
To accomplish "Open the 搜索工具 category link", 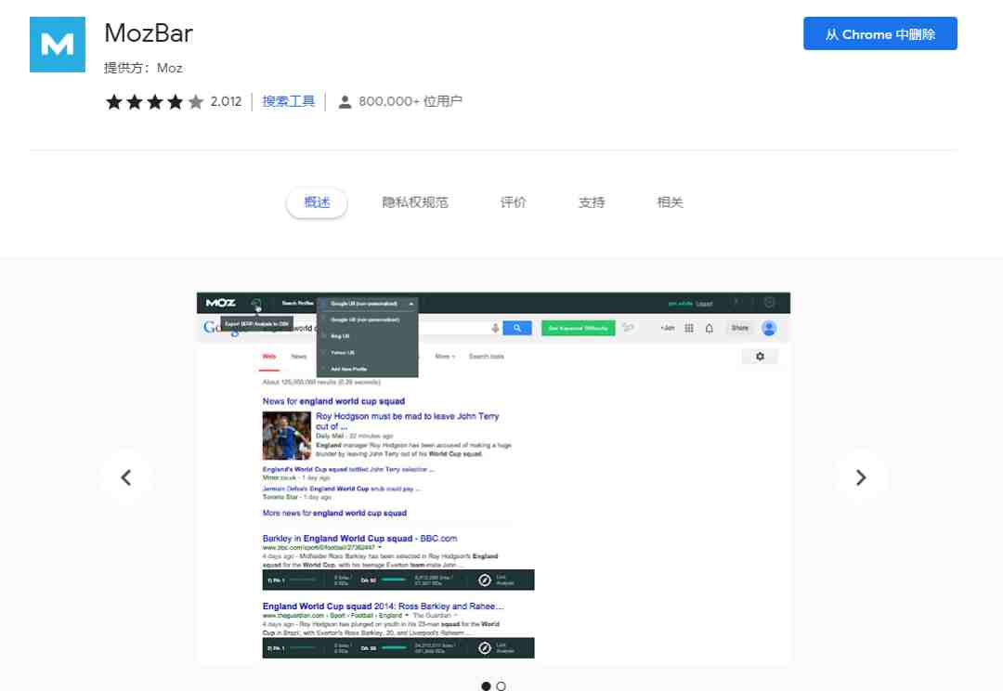I will pos(289,102).
